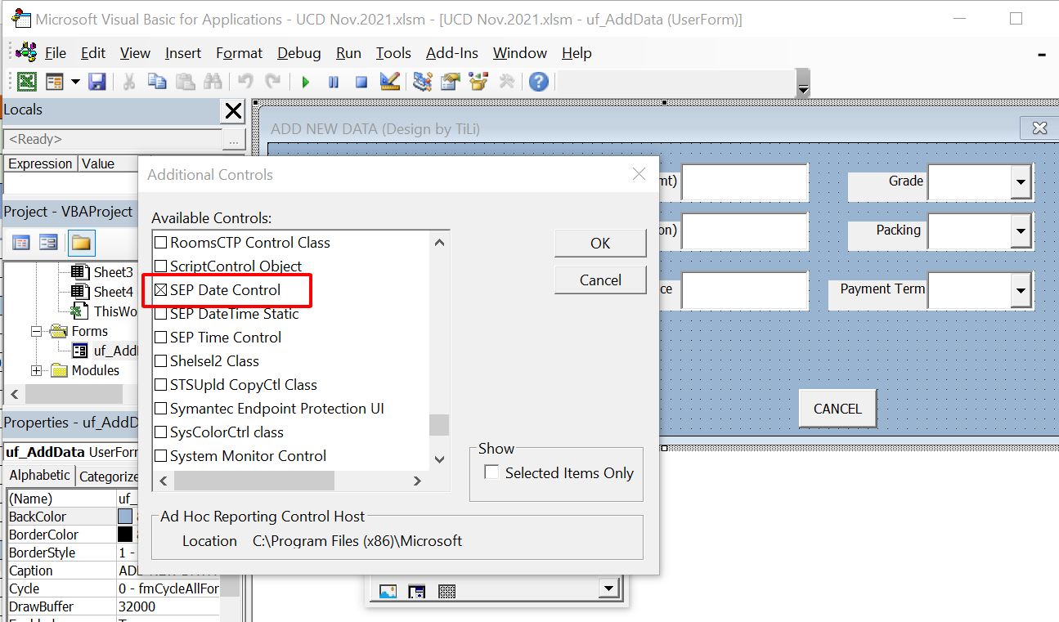The width and height of the screenshot is (1059, 622).
Task: Expand the Modules folder in project tree
Action: 36,371
